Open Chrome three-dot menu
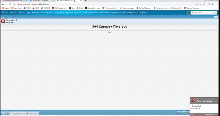The image size is (220, 116). (216, 5)
